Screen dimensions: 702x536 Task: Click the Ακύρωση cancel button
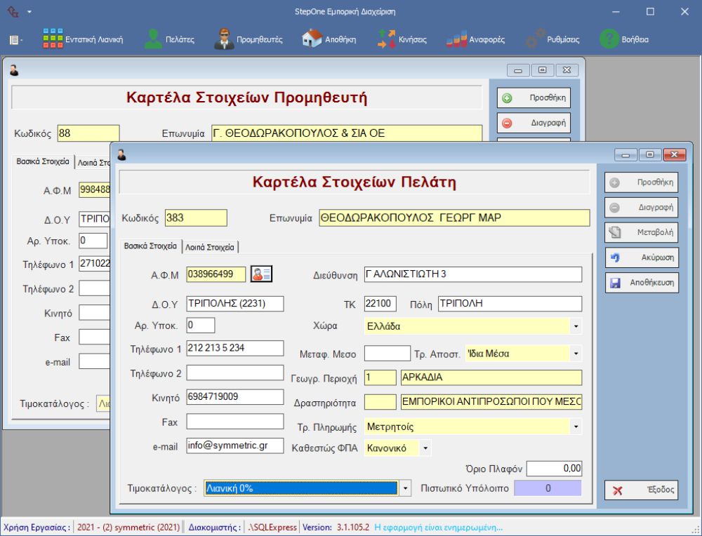pos(641,257)
